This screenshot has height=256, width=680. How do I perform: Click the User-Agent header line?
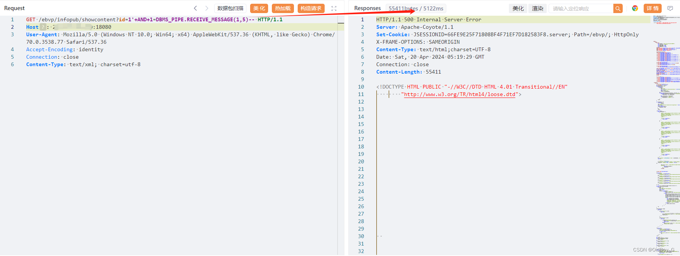tap(180, 38)
